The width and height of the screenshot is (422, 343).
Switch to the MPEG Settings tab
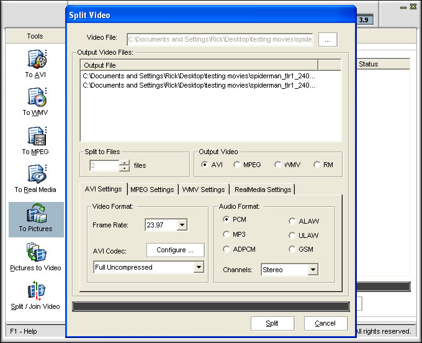coord(152,190)
